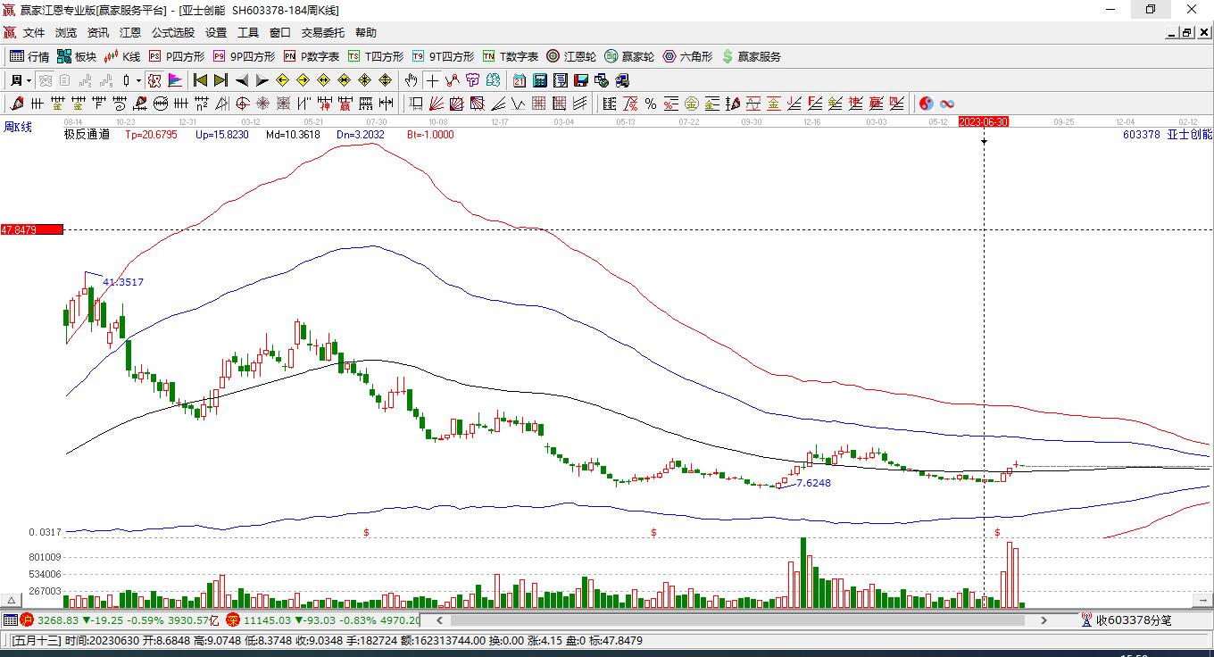Open the 赢家轮 wheel tool

629,56
